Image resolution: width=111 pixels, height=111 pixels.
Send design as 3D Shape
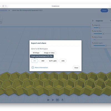pos(36,53)
